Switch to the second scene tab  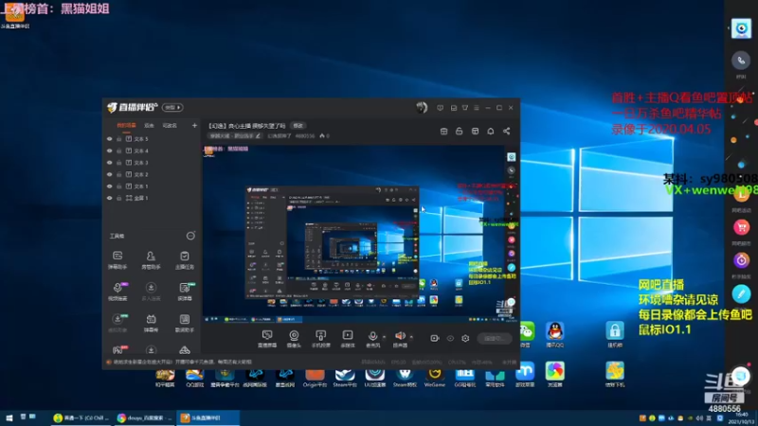[149, 126]
